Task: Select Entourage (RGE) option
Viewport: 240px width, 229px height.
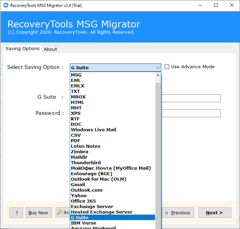Action: coord(113,173)
